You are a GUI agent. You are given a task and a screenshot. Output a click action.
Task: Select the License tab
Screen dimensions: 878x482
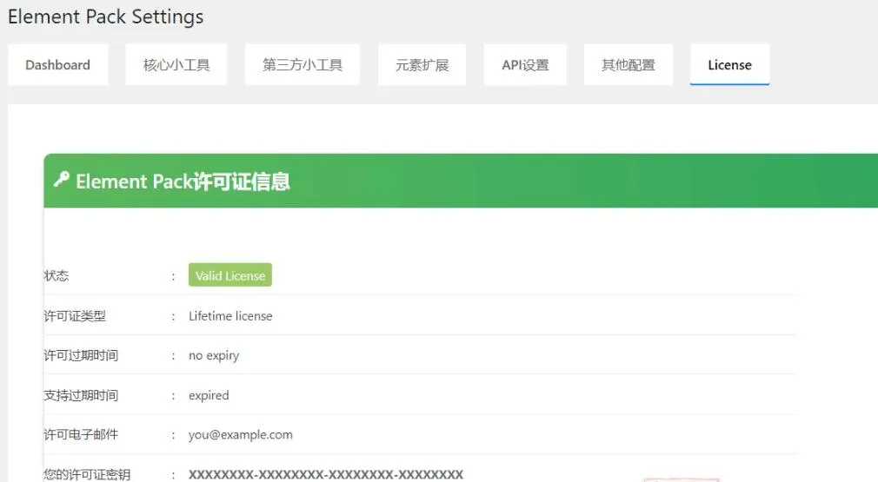[x=729, y=65]
